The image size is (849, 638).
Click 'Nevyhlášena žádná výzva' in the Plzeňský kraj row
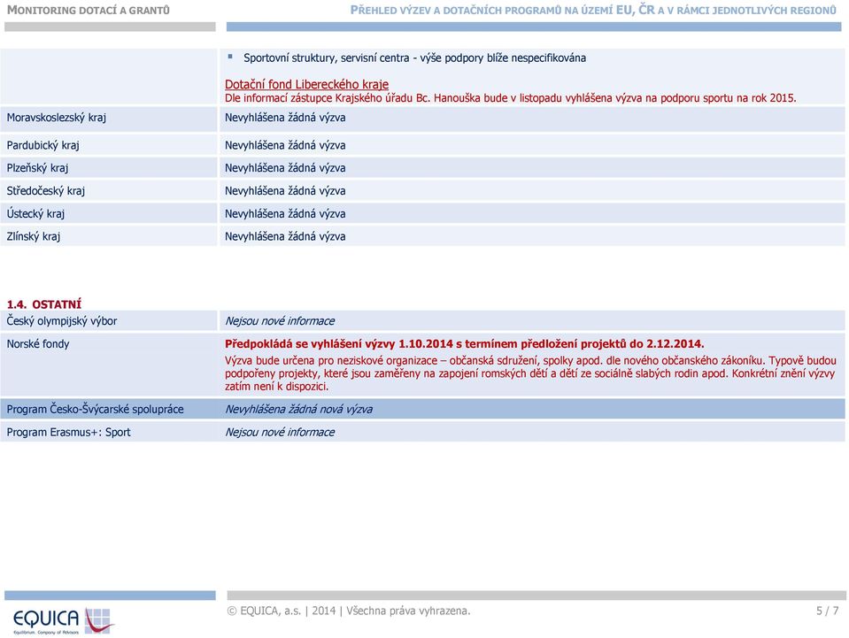(285, 168)
